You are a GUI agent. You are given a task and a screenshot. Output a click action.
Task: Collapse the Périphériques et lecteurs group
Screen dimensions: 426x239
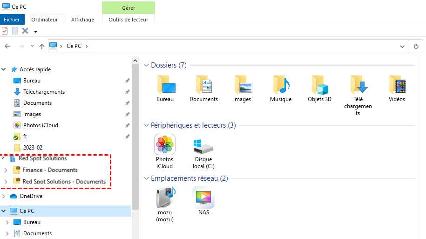pos(146,125)
